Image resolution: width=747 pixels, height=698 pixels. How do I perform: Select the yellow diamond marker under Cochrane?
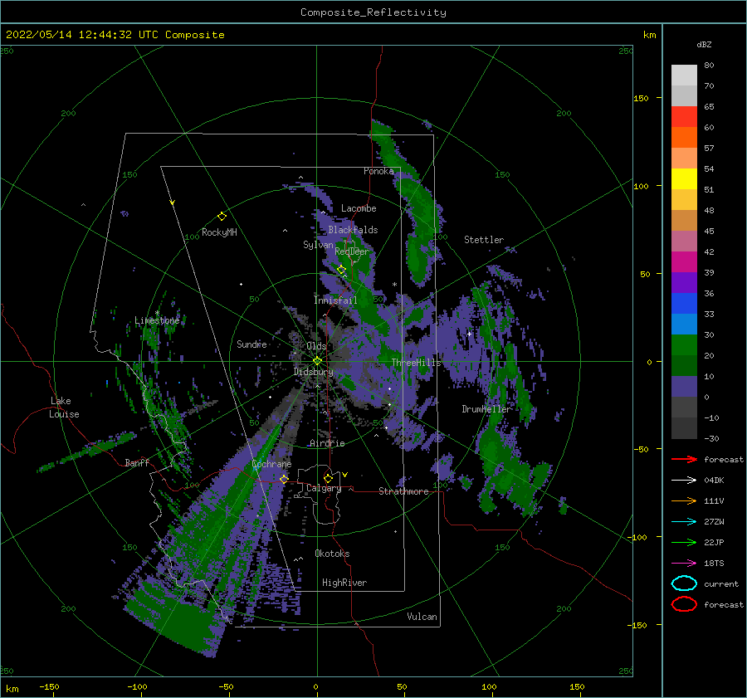click(284, 479)
